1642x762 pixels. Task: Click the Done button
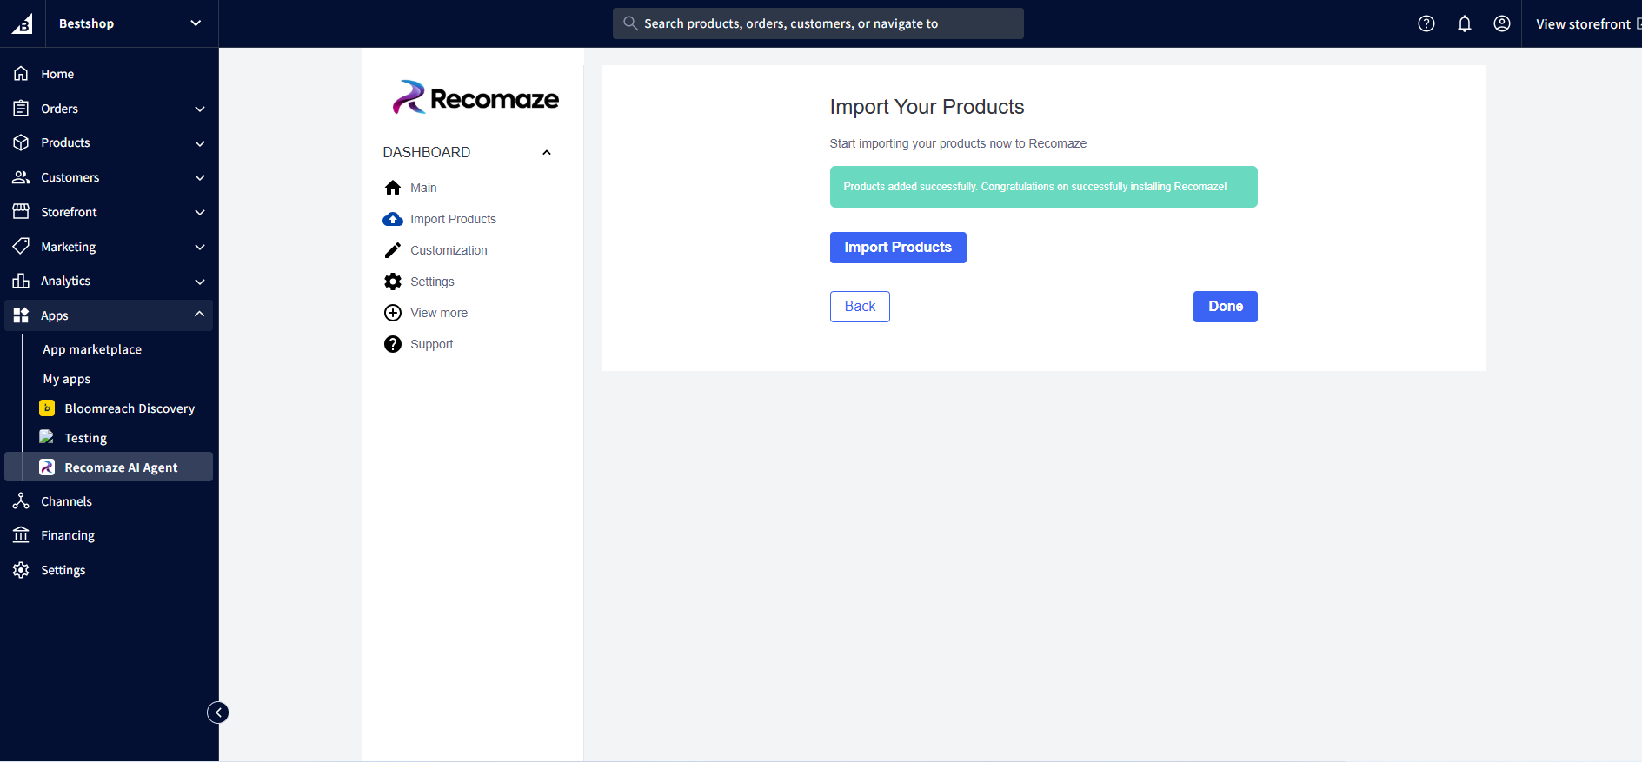coord(1226,307)
